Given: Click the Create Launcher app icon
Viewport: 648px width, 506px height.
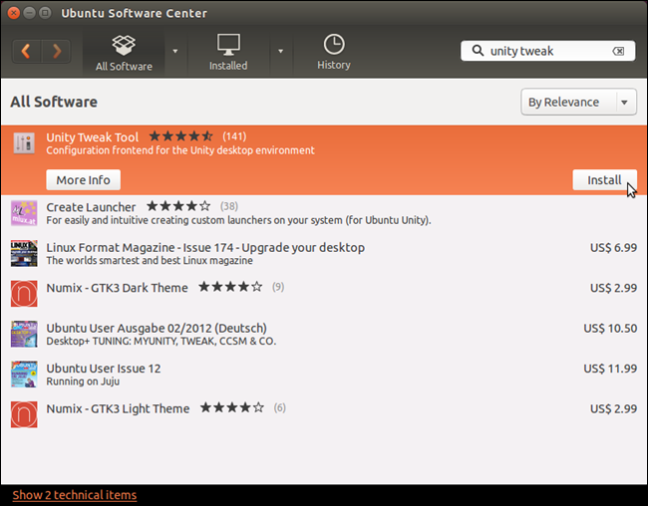Looking at the screenshot, I should coord(24,213).
